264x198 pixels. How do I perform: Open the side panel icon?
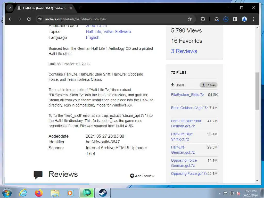point(235,19)
